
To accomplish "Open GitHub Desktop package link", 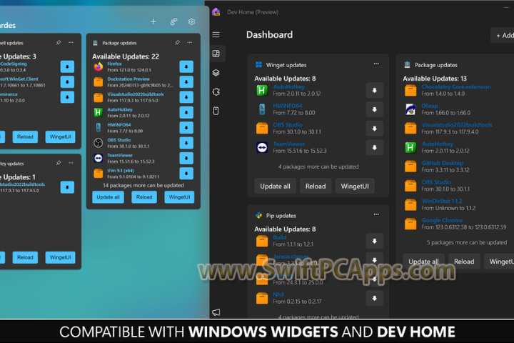I will [x=443, y=163].
